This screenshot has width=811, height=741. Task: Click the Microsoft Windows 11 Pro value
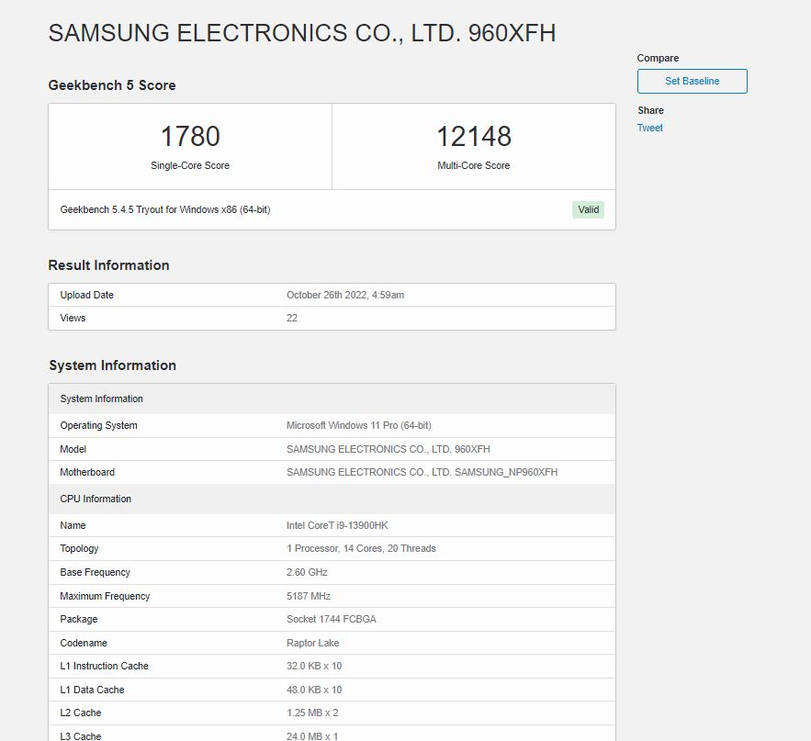[358, 425]
